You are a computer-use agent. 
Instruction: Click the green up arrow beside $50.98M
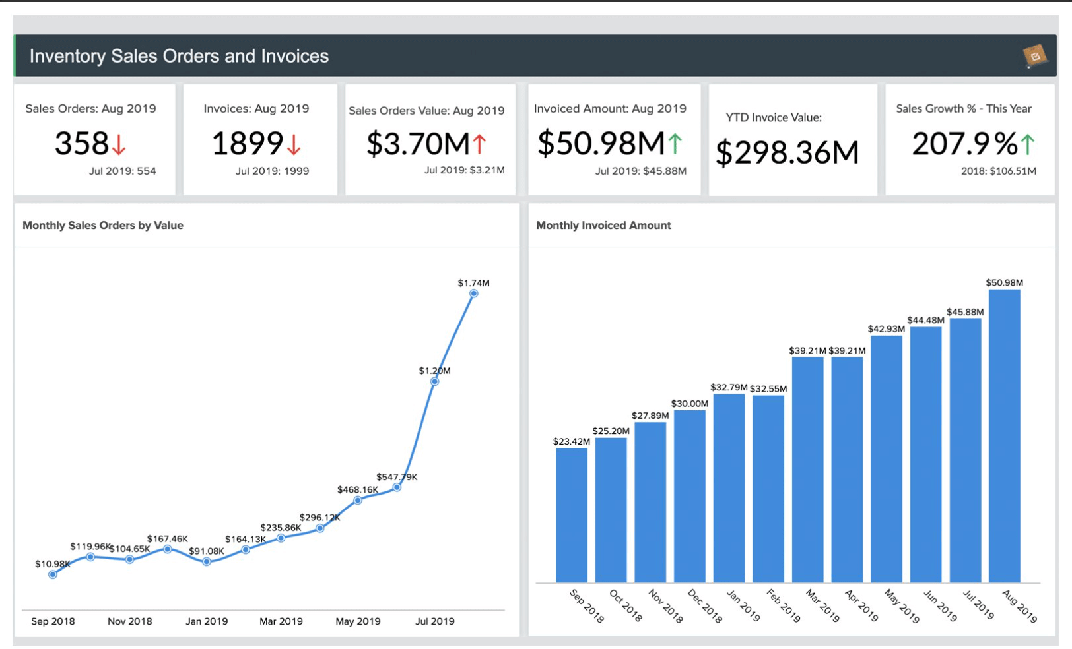(x=675, y=144)
